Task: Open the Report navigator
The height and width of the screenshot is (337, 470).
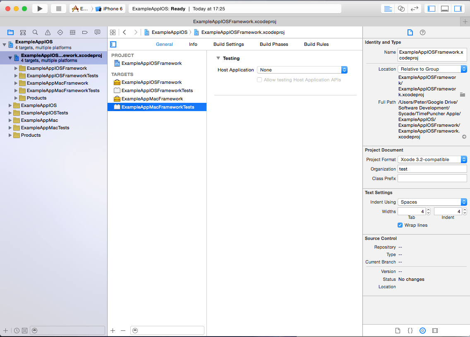Action: click(97, 32)
